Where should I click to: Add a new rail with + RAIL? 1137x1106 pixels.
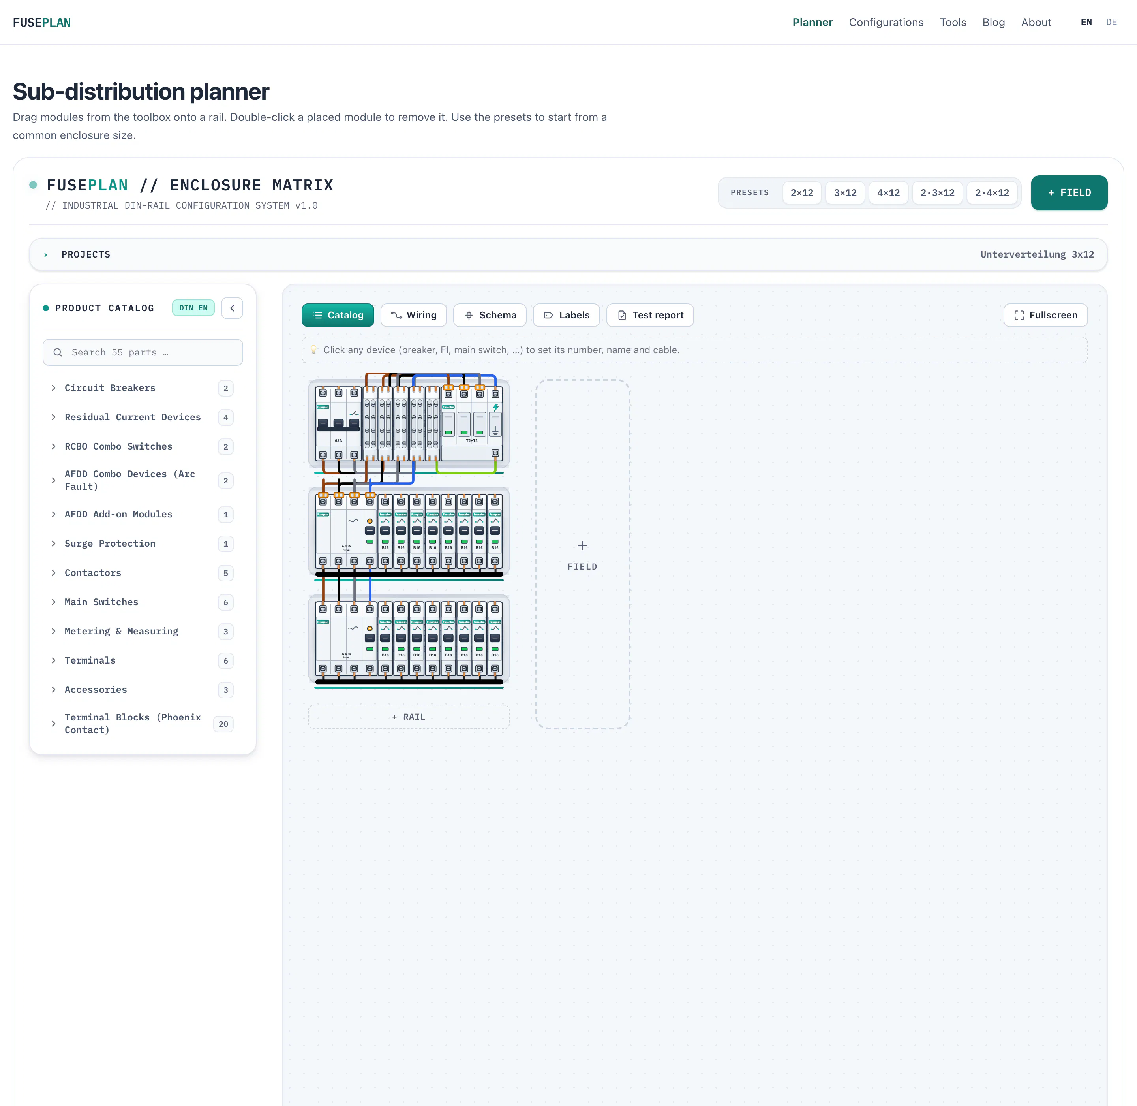coord(409,717)
